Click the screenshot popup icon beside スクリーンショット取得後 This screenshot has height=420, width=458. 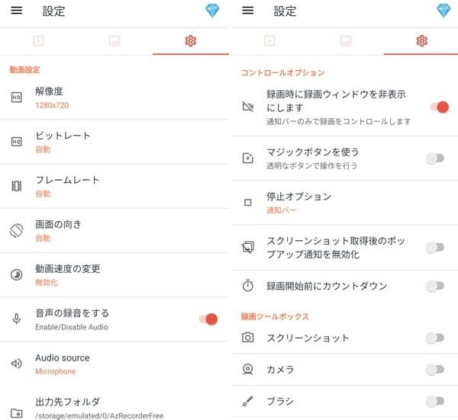coord(247,247)
